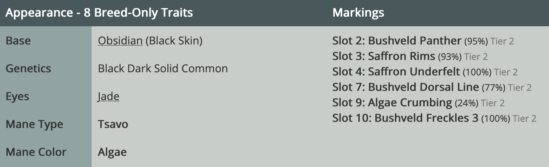Click the Mane Color row label
This screenshot has height=167, width=549.
[x=36, y=152]
